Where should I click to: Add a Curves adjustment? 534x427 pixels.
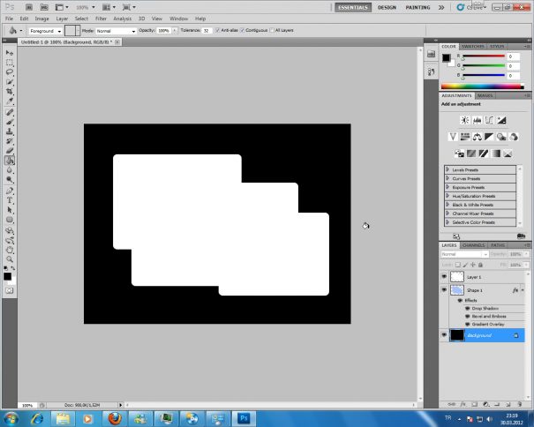[489, 120]
